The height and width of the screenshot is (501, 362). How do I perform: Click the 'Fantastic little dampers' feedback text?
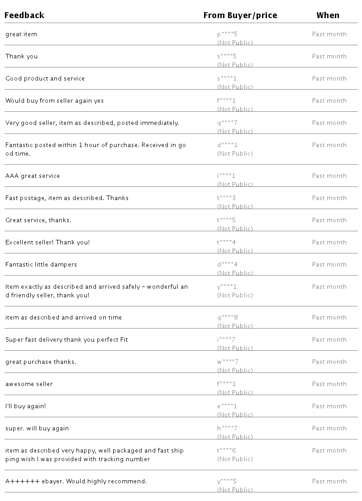[41, 265]
